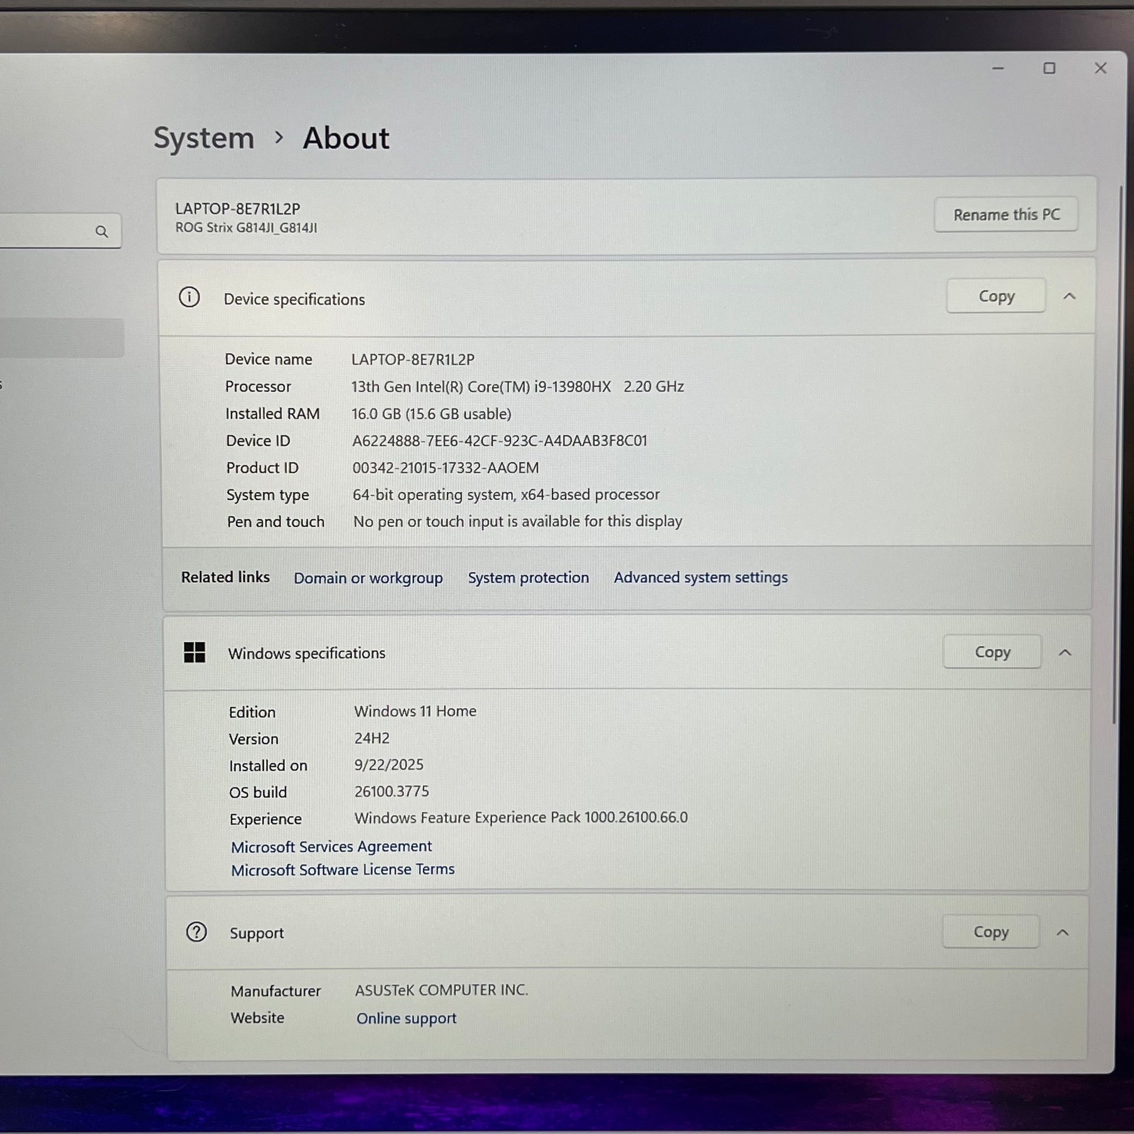This screenshot has width=1134, height=1134.
Task: Copy the device specifications
Action: point(996,297)
